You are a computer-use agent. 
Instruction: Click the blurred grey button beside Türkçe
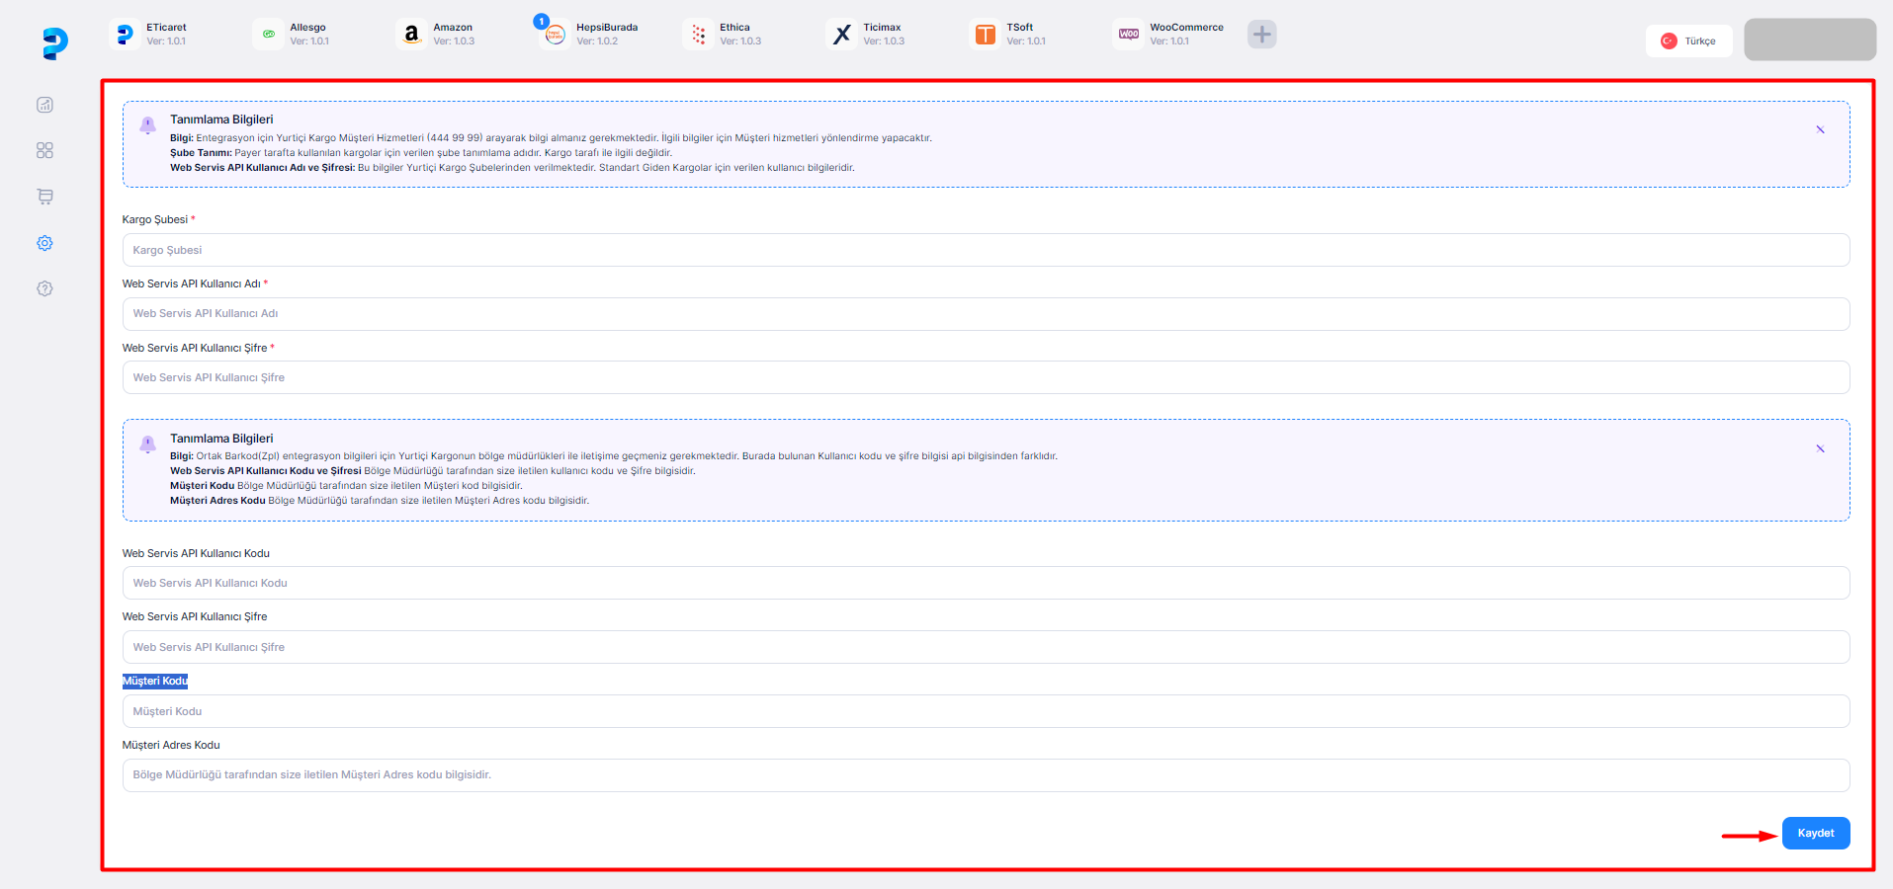tap(1810, 40)
